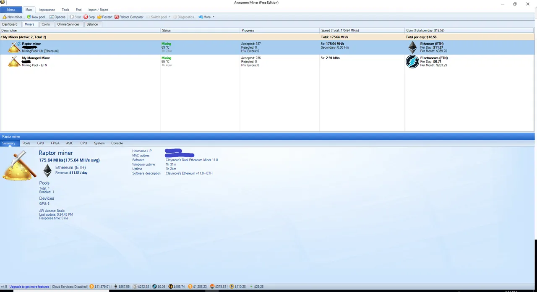The image size is (537, 292).
Task: Switch to the Dashboard tab
Action: click(x=10, y=24)
